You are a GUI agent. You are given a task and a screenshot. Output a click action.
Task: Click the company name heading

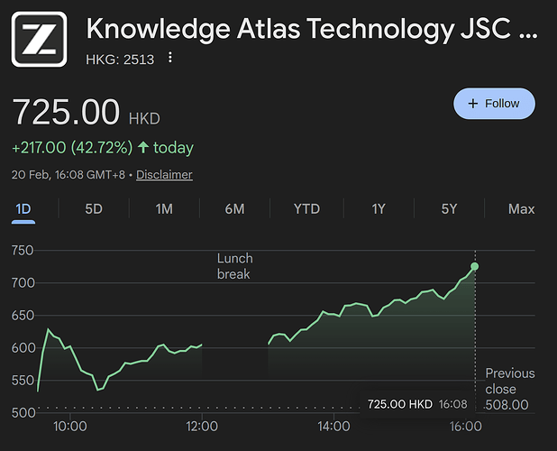(312, 29)
